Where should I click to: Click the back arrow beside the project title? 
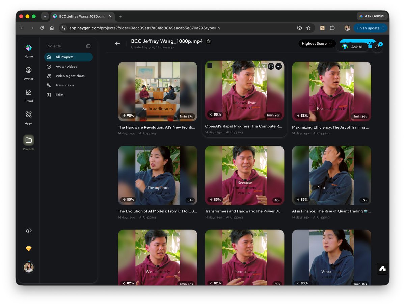(x=117, y=43)
